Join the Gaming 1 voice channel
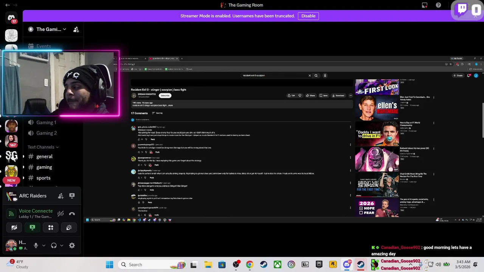The height and width of the screenshot is (272, 484). (x=46, y=122)
